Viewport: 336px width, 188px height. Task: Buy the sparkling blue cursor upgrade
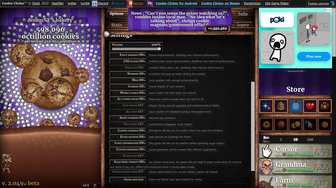[x=310, y=125]
